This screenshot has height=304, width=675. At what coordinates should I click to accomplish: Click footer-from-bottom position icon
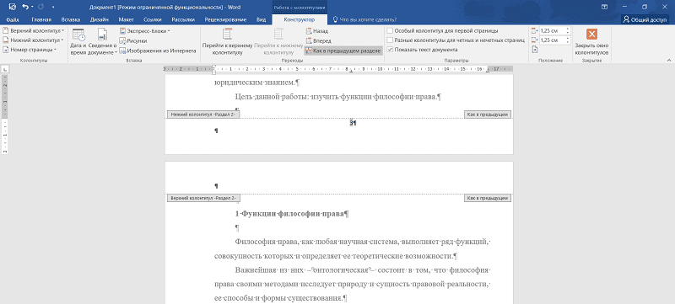point(535,40)
